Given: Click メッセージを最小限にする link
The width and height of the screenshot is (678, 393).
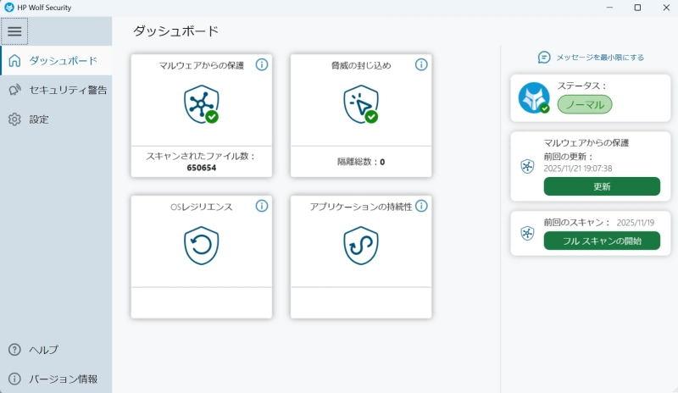Looking at the screenshot, I should (592, 58).
